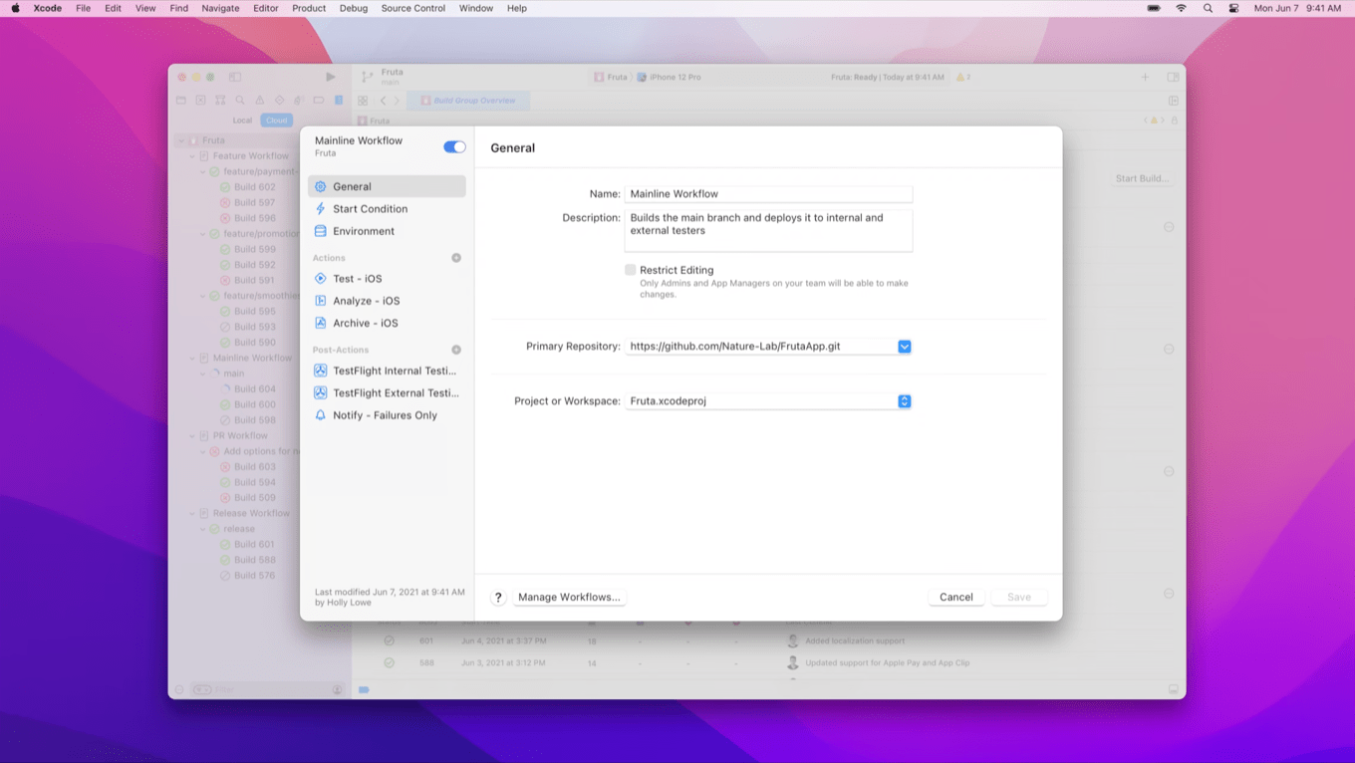Click the warning count indicator in Xcode toolbar
The image size is (1355, 763).
click(x=963, y=77)
